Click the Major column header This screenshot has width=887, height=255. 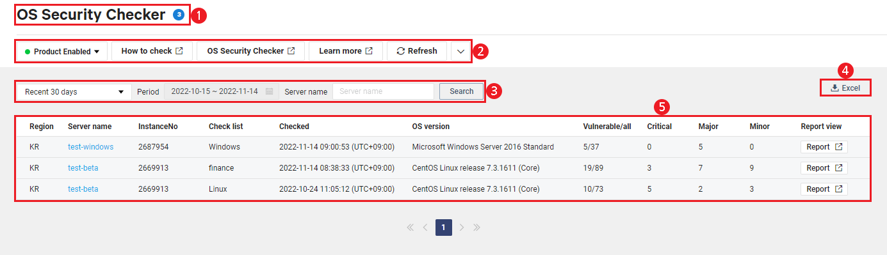[x=708, y=127]
